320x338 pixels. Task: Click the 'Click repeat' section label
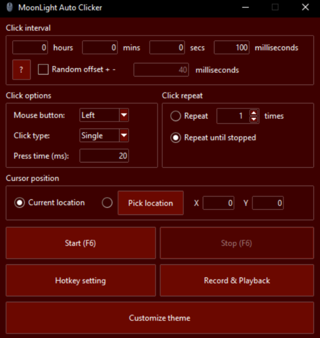point(182,96)
